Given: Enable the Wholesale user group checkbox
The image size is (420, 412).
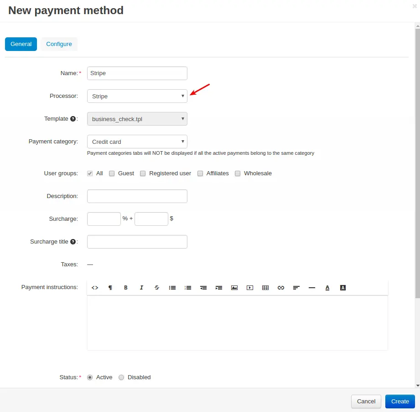Looking at the screenshot, I should pyautogui.click(x=238, y=173).
